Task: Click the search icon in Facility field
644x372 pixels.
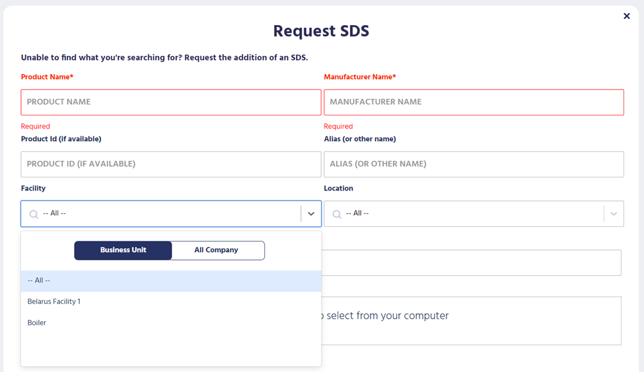Action: click(34, 214)
